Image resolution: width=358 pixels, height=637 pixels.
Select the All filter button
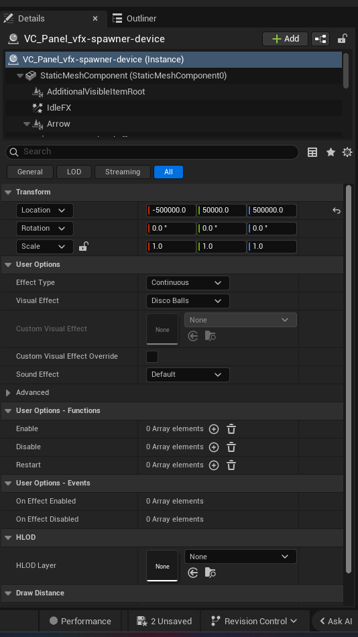click(168, 172)
